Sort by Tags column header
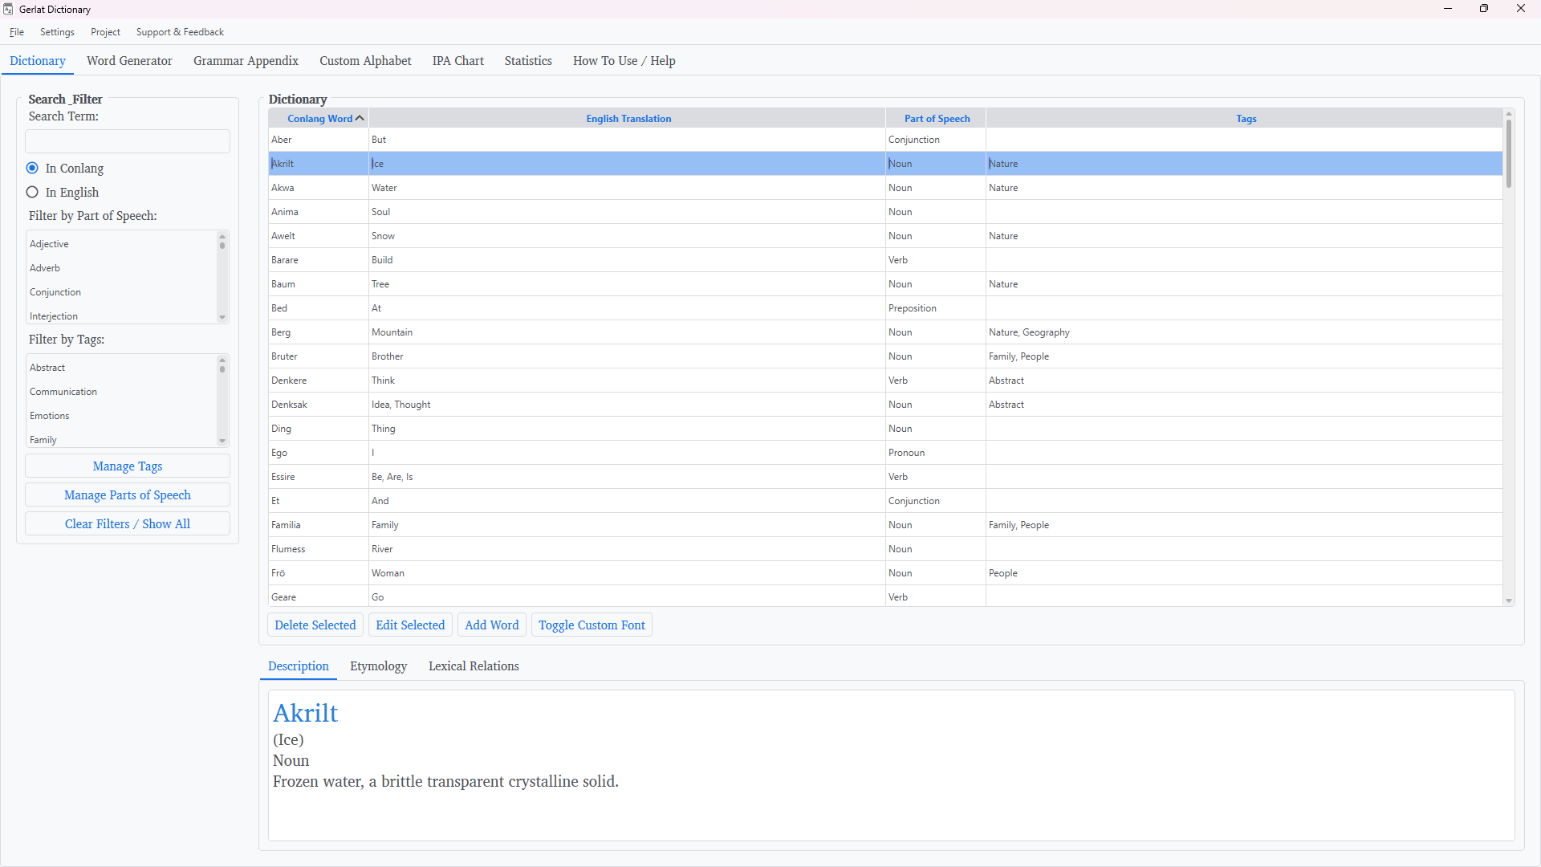1541x867 pixels. (1245, 119)
